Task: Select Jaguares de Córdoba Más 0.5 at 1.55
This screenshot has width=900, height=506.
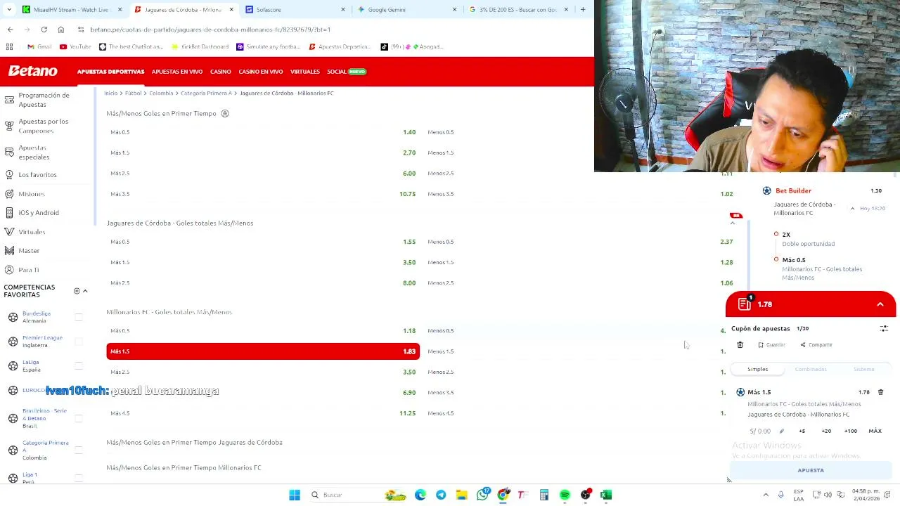Action: coord(263,242)
